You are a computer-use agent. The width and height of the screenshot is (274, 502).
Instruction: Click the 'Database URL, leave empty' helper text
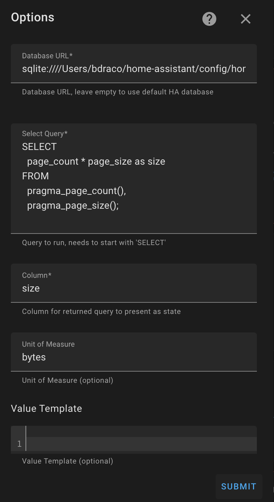tap(117, 92)
